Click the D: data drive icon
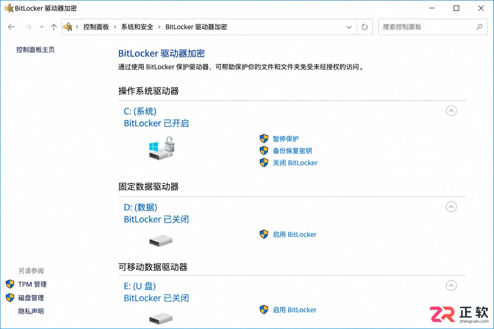This screenshot has height=329, width=494. coord(161,241)
